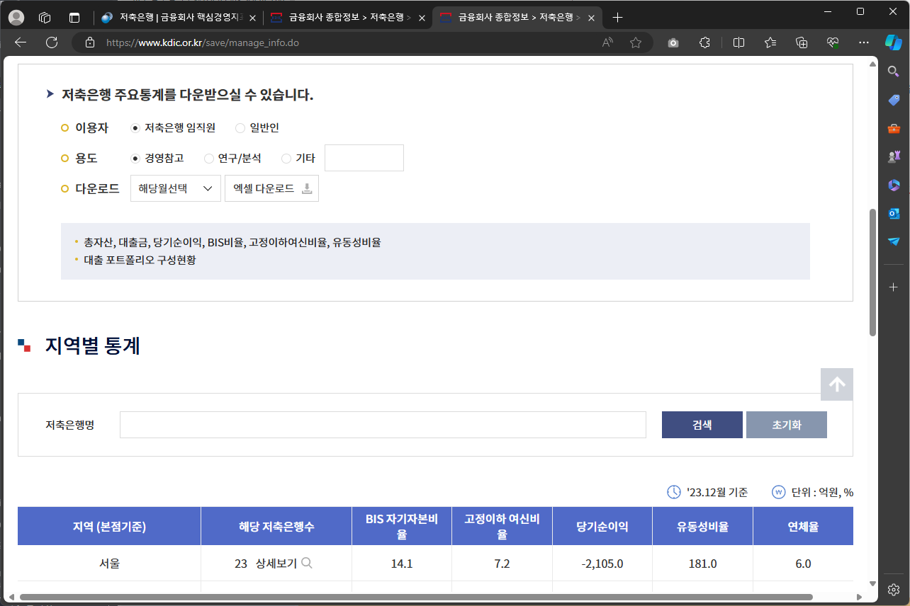
Task: Expand the 해당월선택 dropdown
Action: point(176,188)
